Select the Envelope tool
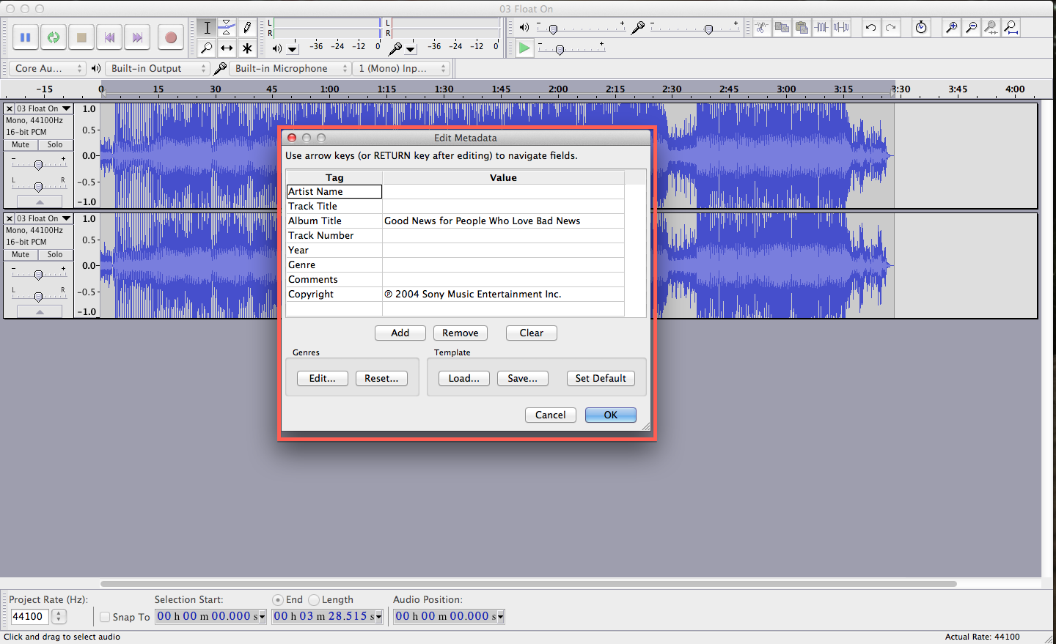Screen dimensions: 1056x644 [227, 28]
